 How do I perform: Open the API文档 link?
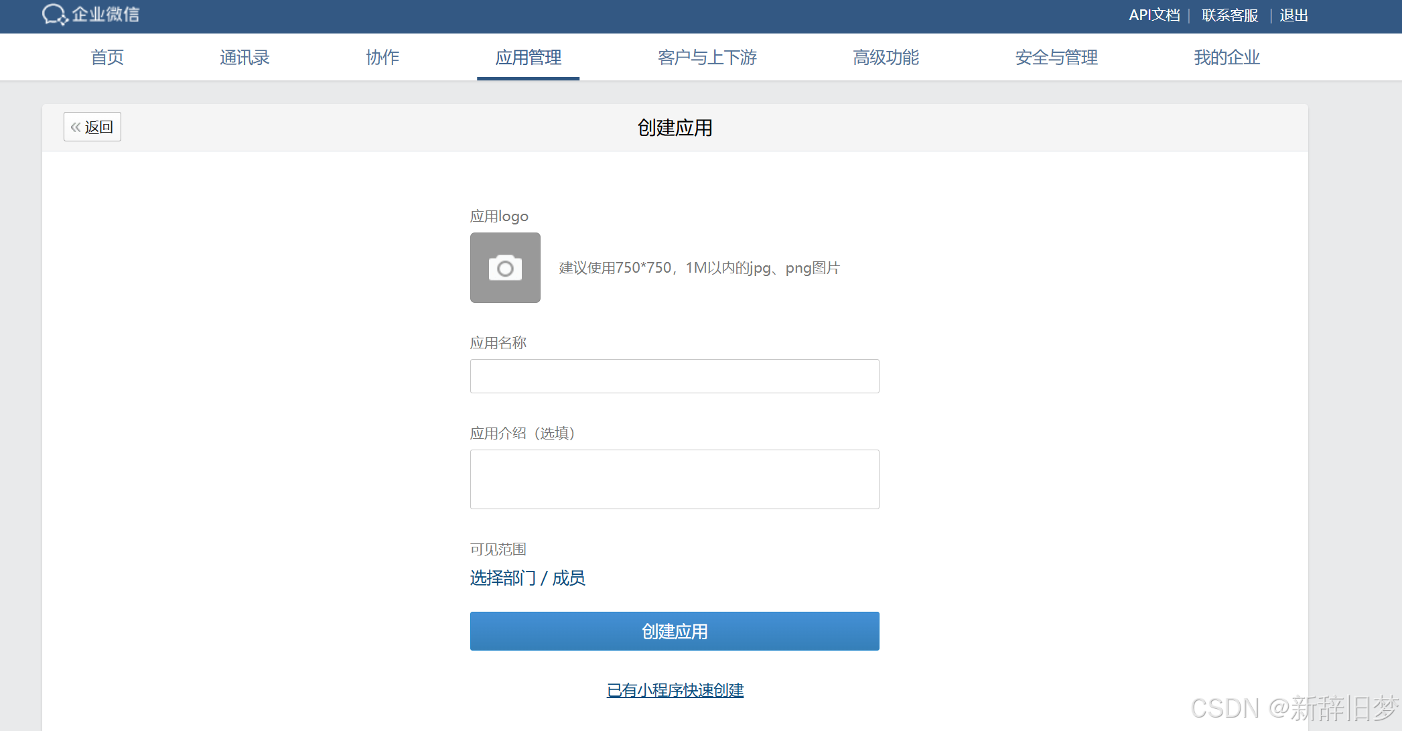click(1154, 15)
